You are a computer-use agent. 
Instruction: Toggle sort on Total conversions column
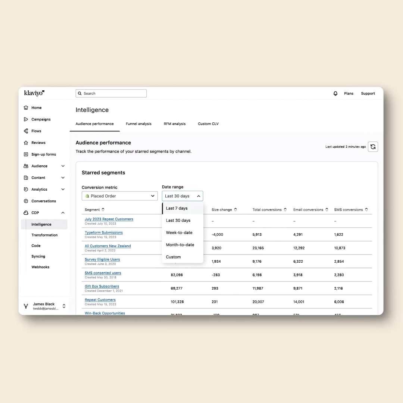click(285, 210)
